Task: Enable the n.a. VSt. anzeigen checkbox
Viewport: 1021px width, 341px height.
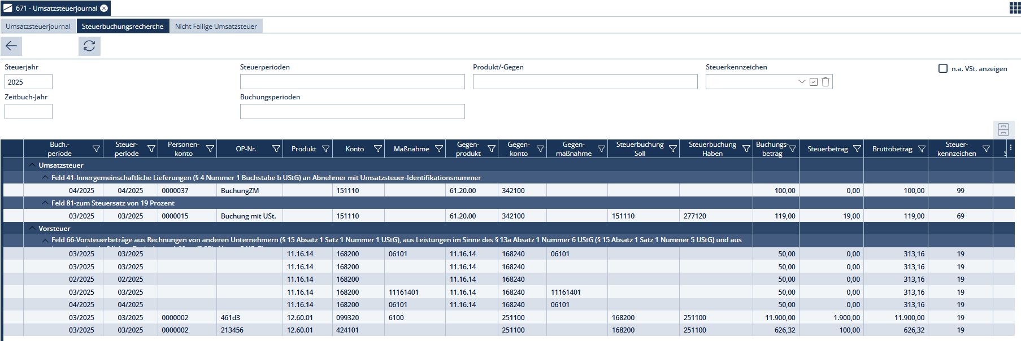Action: [943, 68]
